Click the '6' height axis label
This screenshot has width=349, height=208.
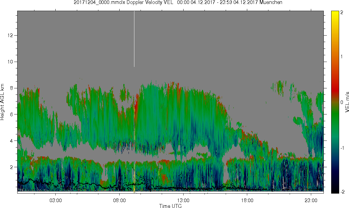point(12,114)
